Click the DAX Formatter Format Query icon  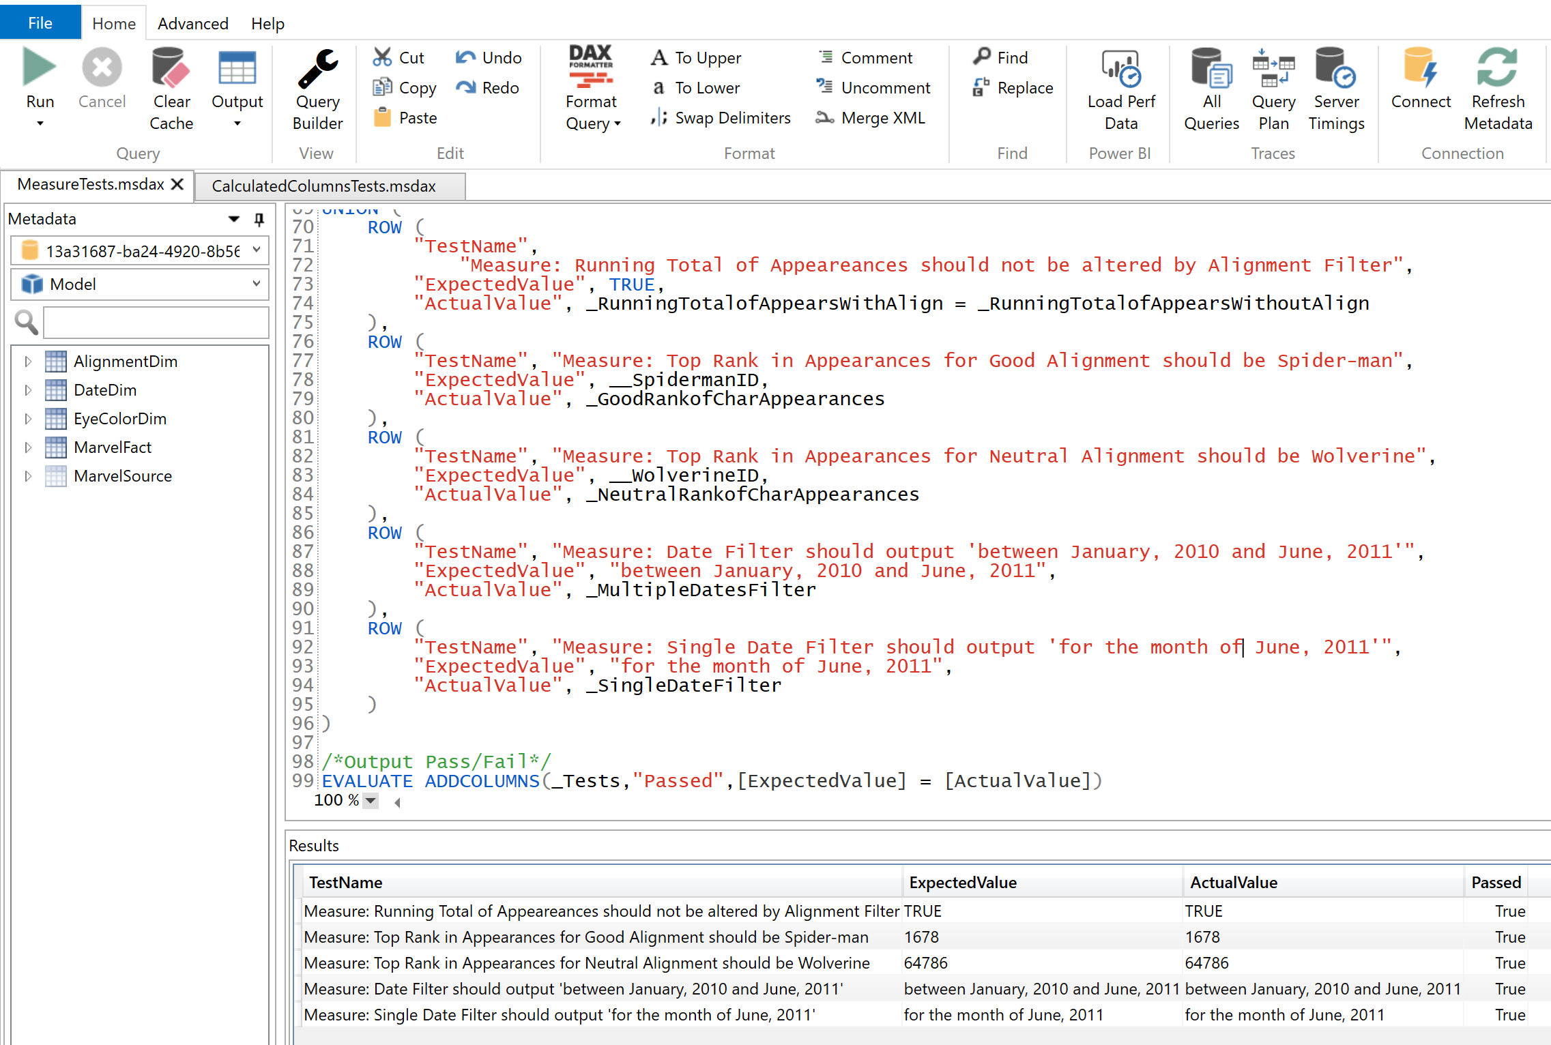(x=590, y=68)
